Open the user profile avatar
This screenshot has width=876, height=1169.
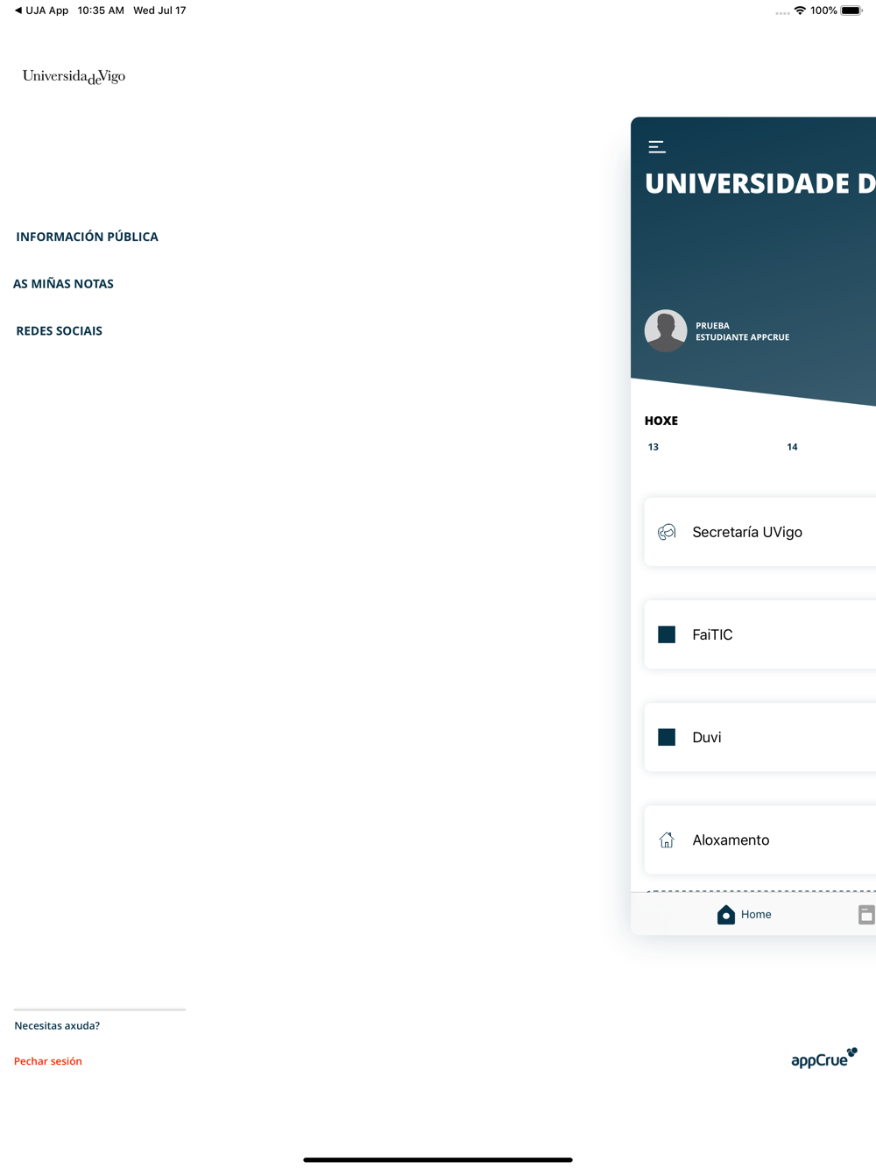666,330
